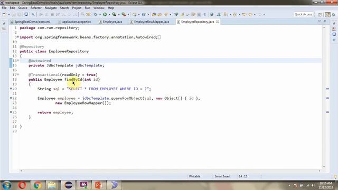Click the External Tools run icon
Image resolution: width=338 pixels, height=190 pixels.
124,14
